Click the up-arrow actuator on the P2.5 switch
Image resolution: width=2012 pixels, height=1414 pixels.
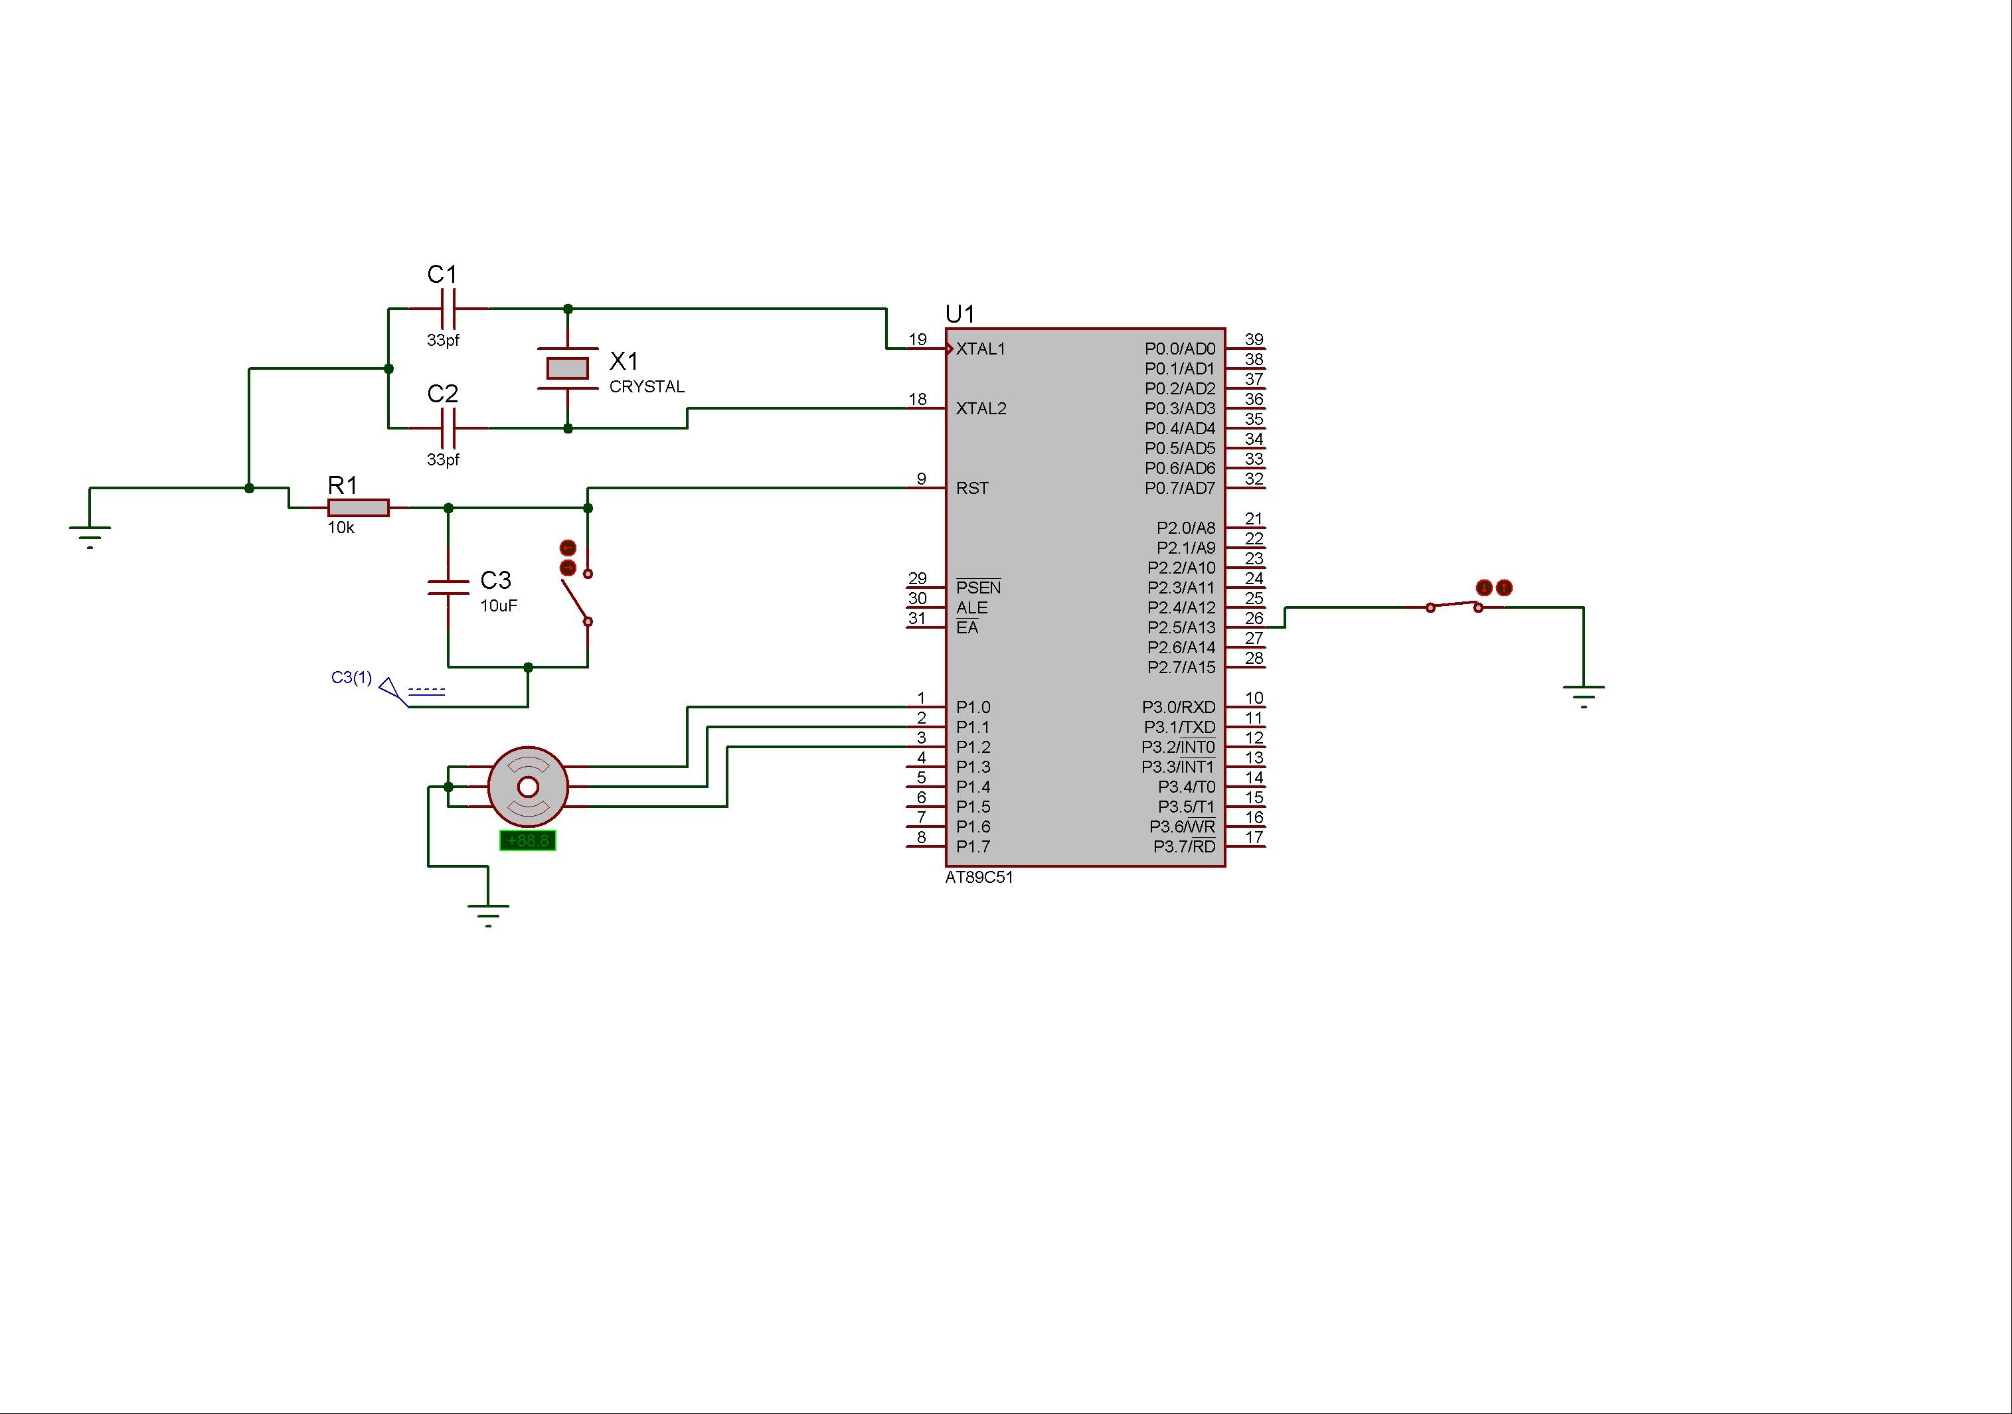coord(1504,588)
